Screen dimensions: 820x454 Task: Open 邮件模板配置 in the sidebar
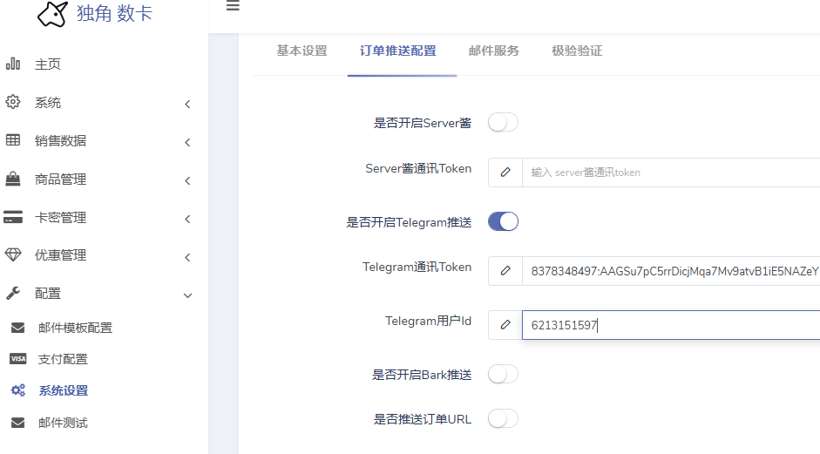tap(75, 328)
